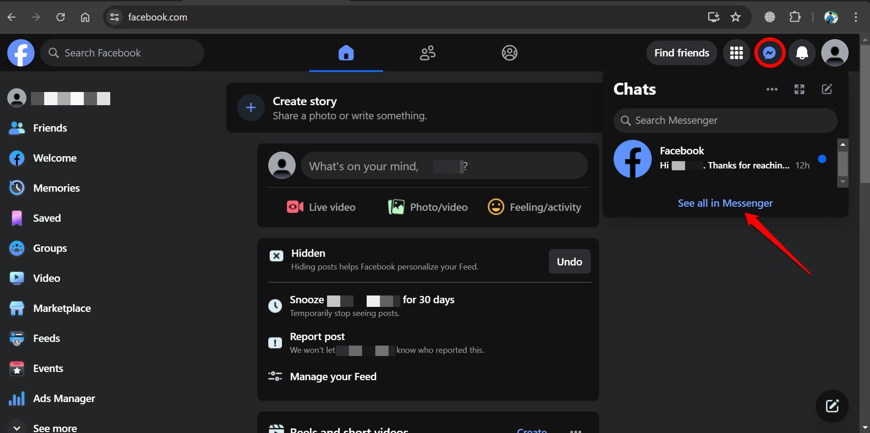Open the Messenger chats icon
The height and width of the screenshot is (433, 870).
coord(769,53)
